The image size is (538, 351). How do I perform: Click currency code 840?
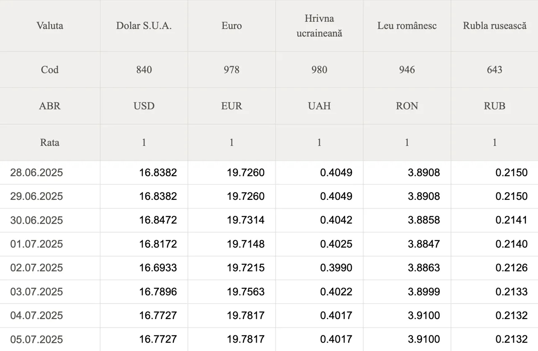[144, 70]
